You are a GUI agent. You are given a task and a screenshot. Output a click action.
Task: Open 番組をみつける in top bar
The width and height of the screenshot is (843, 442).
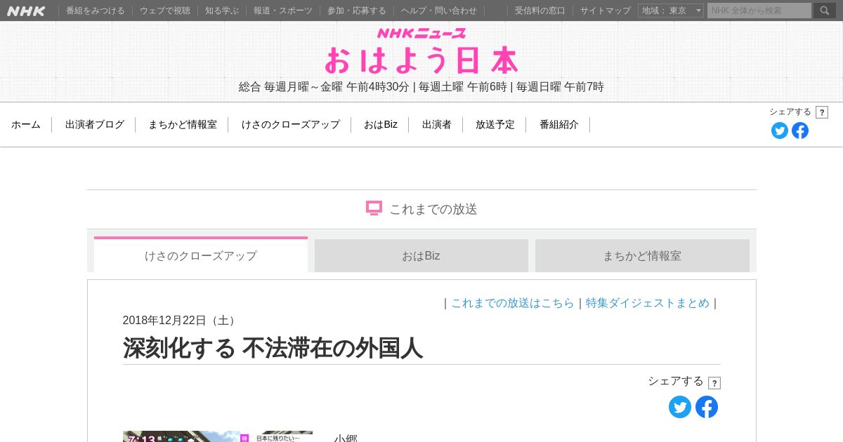point(96,11)
